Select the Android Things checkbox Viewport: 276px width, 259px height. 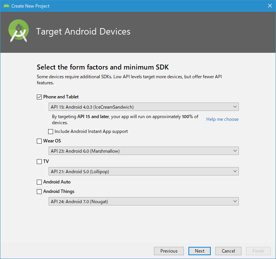point(39,191)
